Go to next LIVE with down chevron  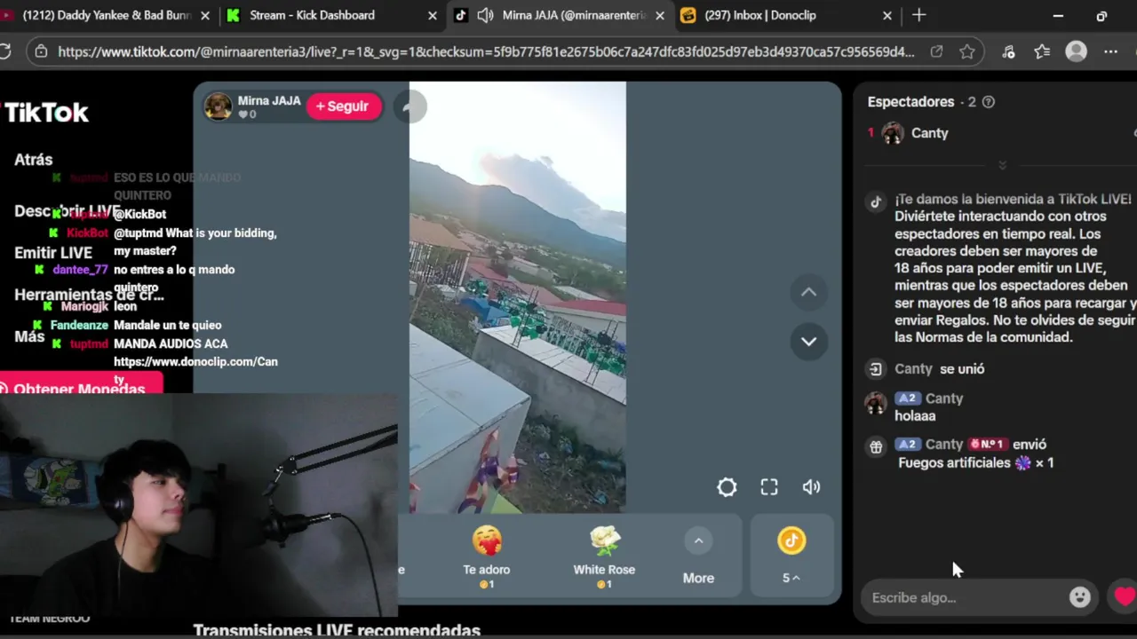[809, 341]
